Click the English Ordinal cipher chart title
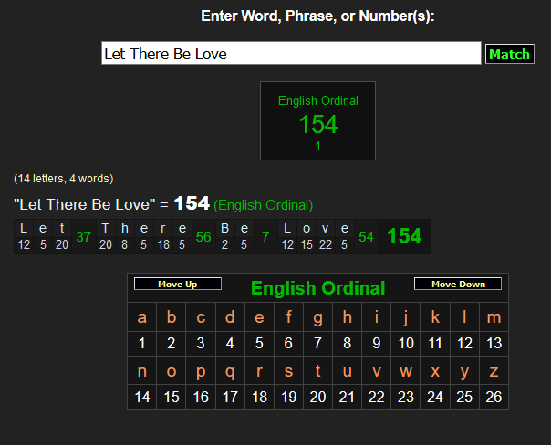 click(317, 289)
